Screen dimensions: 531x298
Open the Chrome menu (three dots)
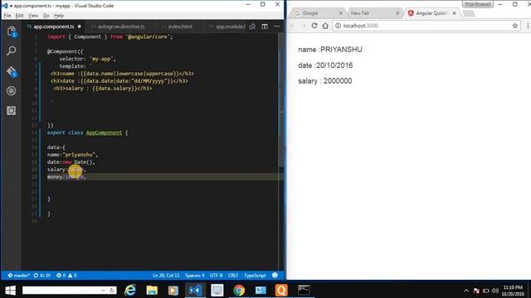point(528,26)
